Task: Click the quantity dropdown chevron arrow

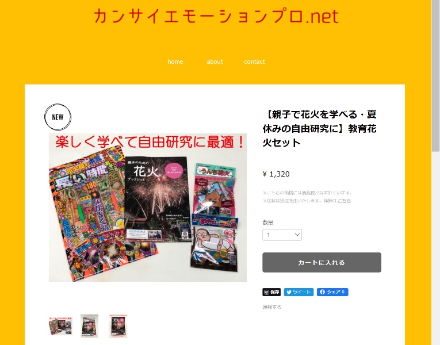Action: click(x=297, y=235)
